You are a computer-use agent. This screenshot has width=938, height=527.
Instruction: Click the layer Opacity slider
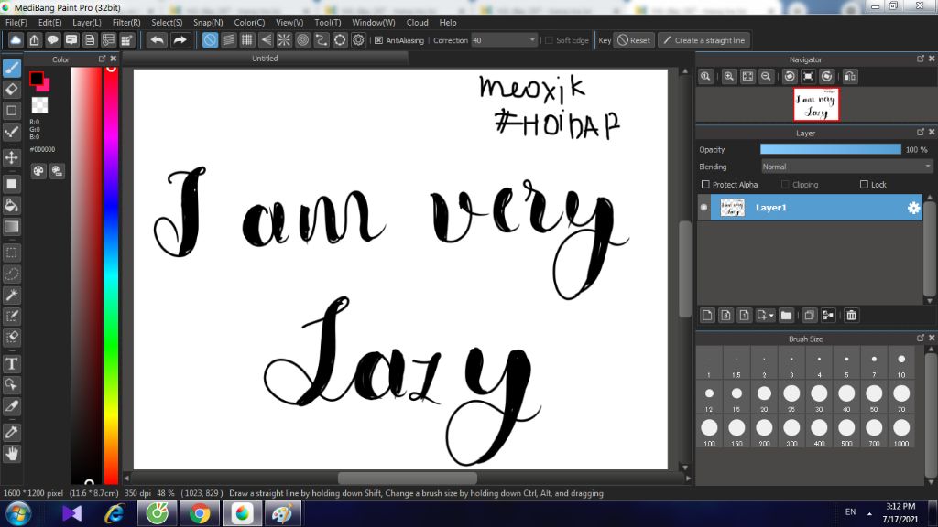click(x=830, y=149)
